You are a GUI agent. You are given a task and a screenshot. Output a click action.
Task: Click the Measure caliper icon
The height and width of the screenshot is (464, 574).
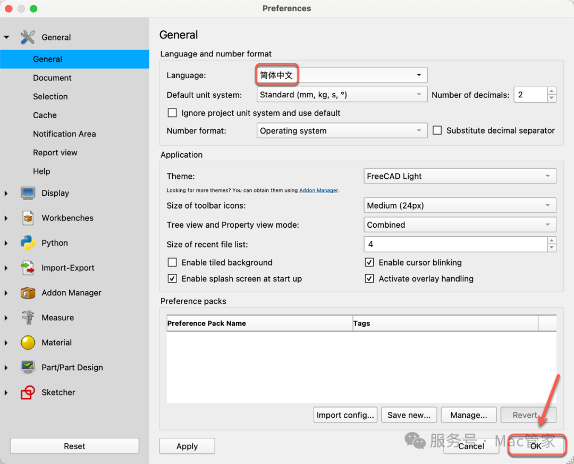28,318
